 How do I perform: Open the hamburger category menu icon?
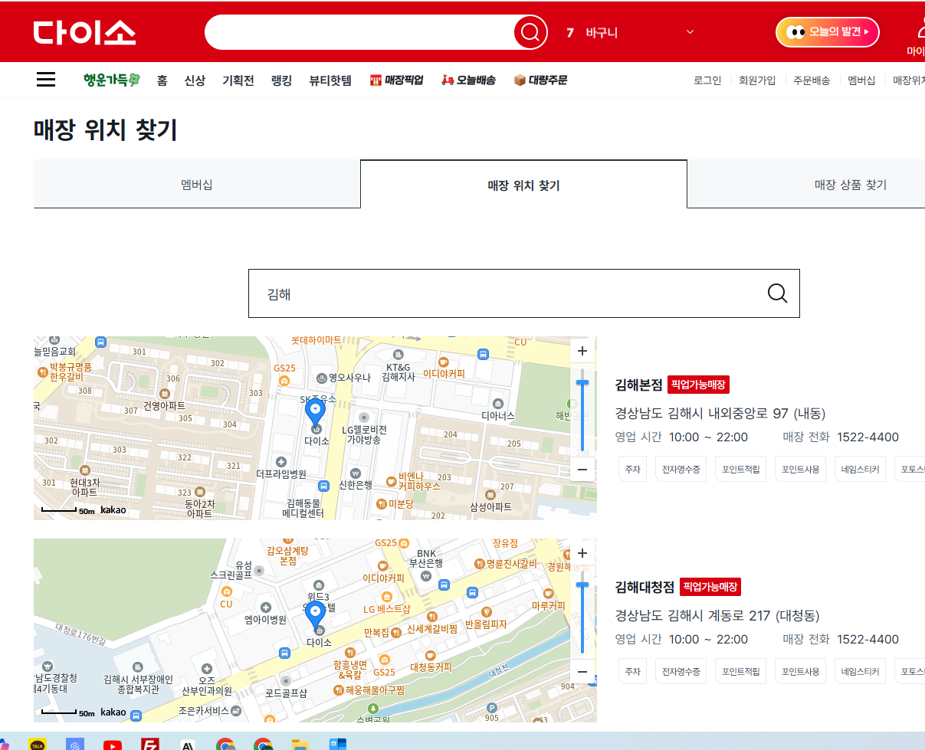[46, 80]
